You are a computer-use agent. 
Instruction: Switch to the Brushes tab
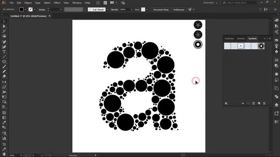pyautogui.click(x=241, y=39)
